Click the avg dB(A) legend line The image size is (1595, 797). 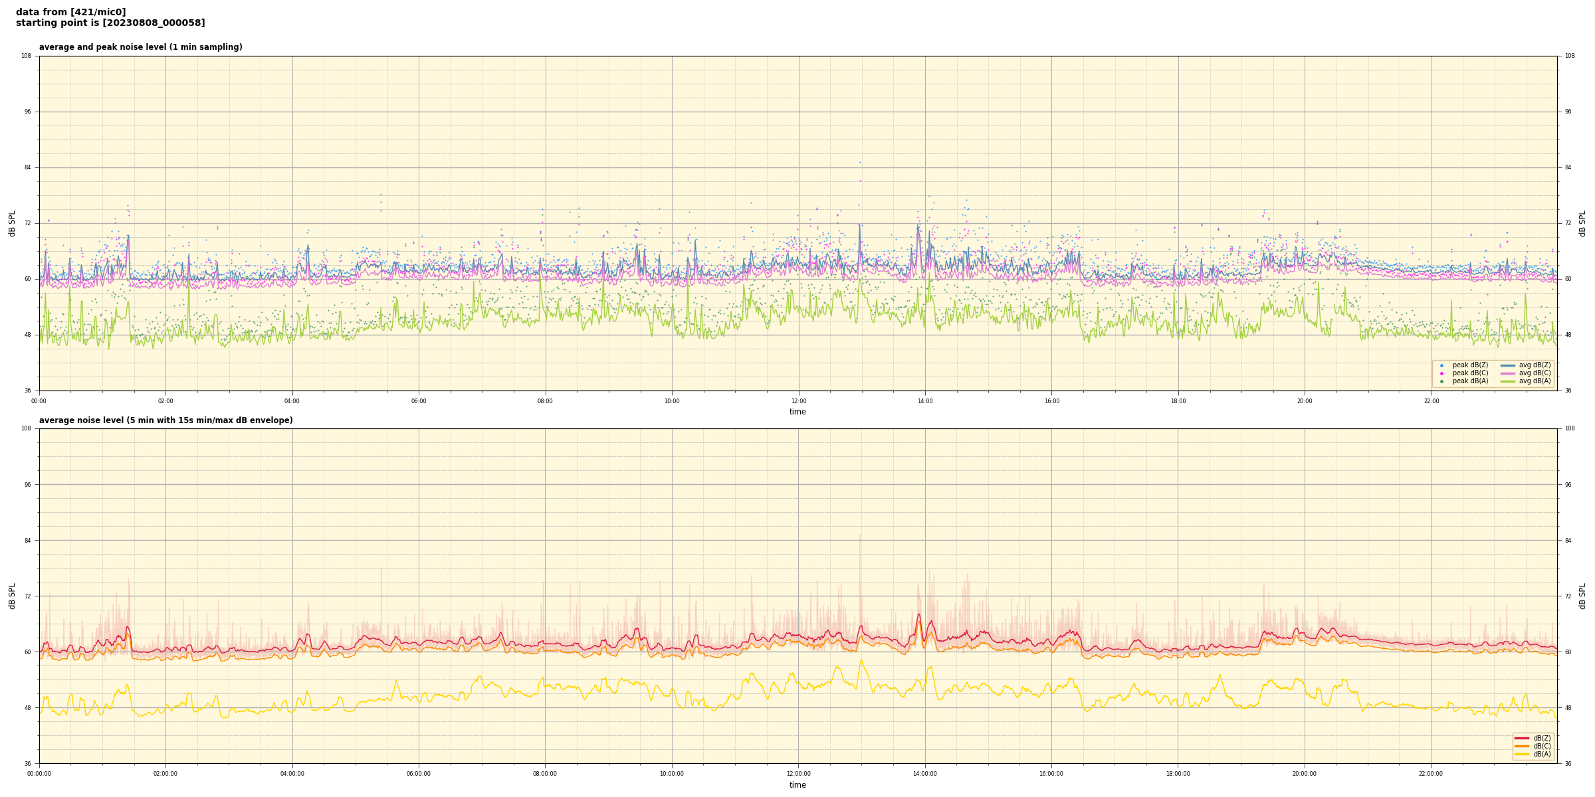(x=1508, y=381)
